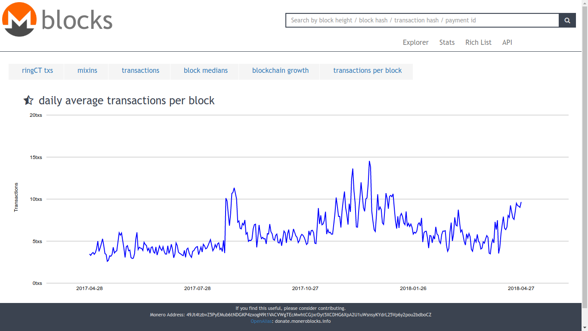The width and height of the screenshot is (588, 331).
Task: Click the 5txs y-axis label
Action: click(x=37, y=241)
